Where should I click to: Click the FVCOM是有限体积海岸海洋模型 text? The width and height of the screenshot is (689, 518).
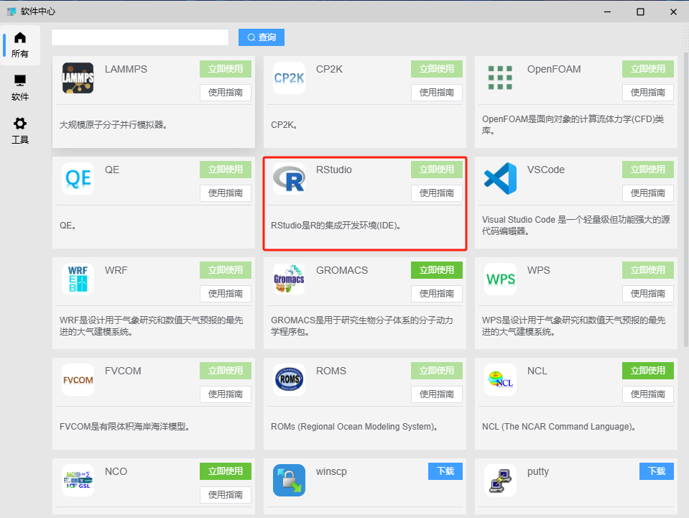coord(125,427)
